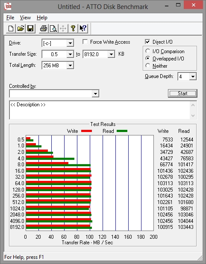Select the I/O Comparison radio button

coord(148,51)
